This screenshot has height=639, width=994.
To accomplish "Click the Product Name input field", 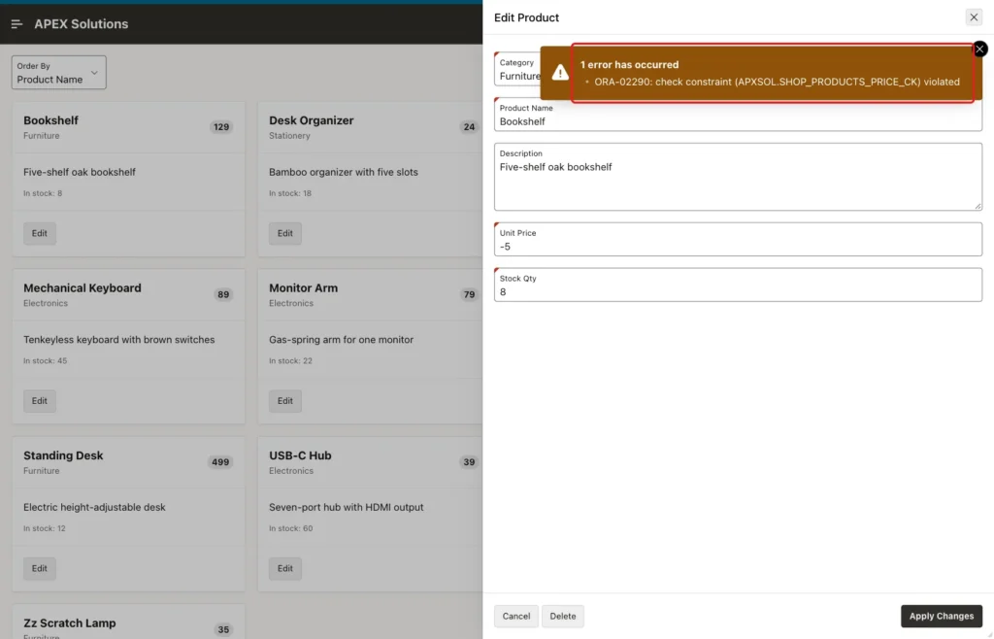I will (x=738, y=116).
